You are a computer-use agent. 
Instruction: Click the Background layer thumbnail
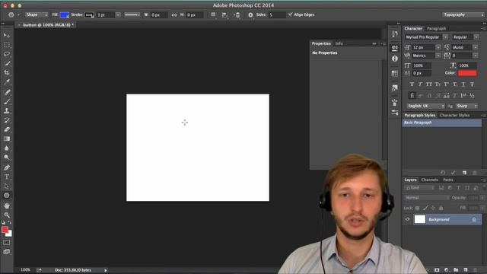(x=419, y=219)
